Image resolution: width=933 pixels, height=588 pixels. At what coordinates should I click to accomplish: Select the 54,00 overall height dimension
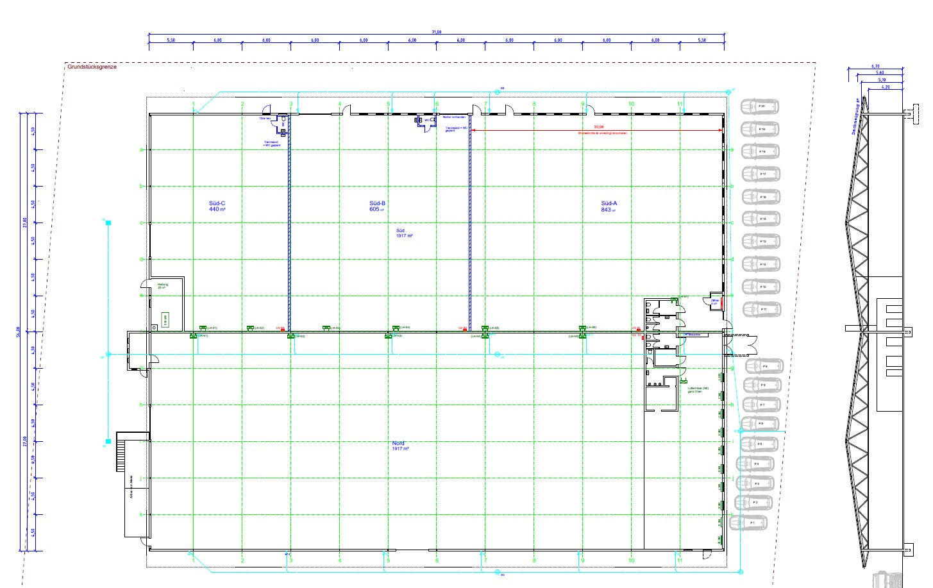[x=19, y=331]
